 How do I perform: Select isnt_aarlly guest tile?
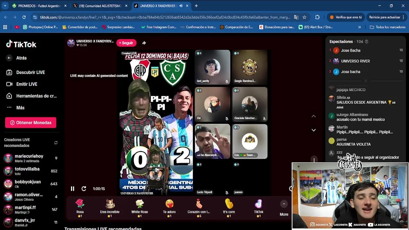212,67
